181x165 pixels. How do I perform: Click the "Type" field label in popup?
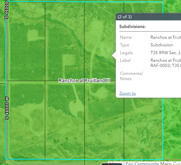125,45
